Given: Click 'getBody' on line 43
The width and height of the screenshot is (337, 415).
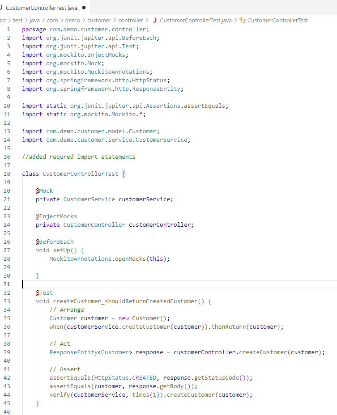Looking at the screenshot, I should [x=172, y=386].
